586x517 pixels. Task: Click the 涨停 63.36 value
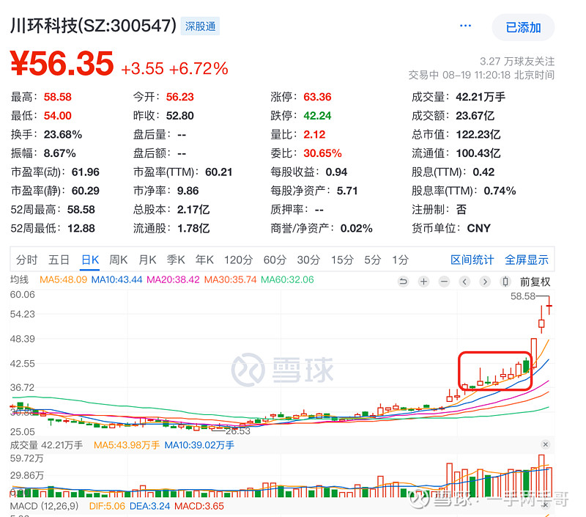click(x=317, y=98)
